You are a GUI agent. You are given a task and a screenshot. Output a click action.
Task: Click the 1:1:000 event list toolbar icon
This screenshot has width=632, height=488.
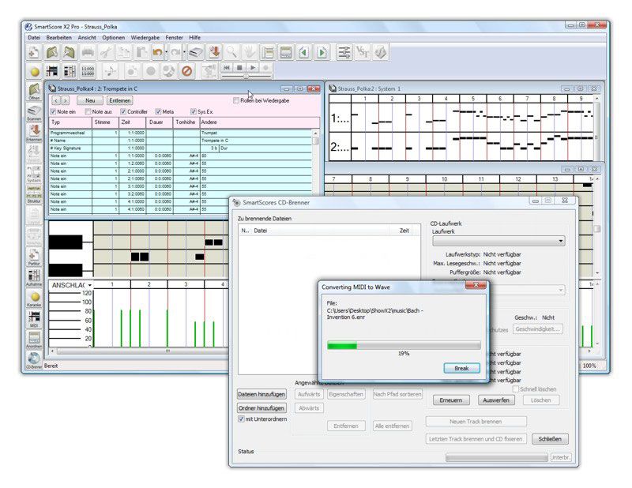click(88, 71)
